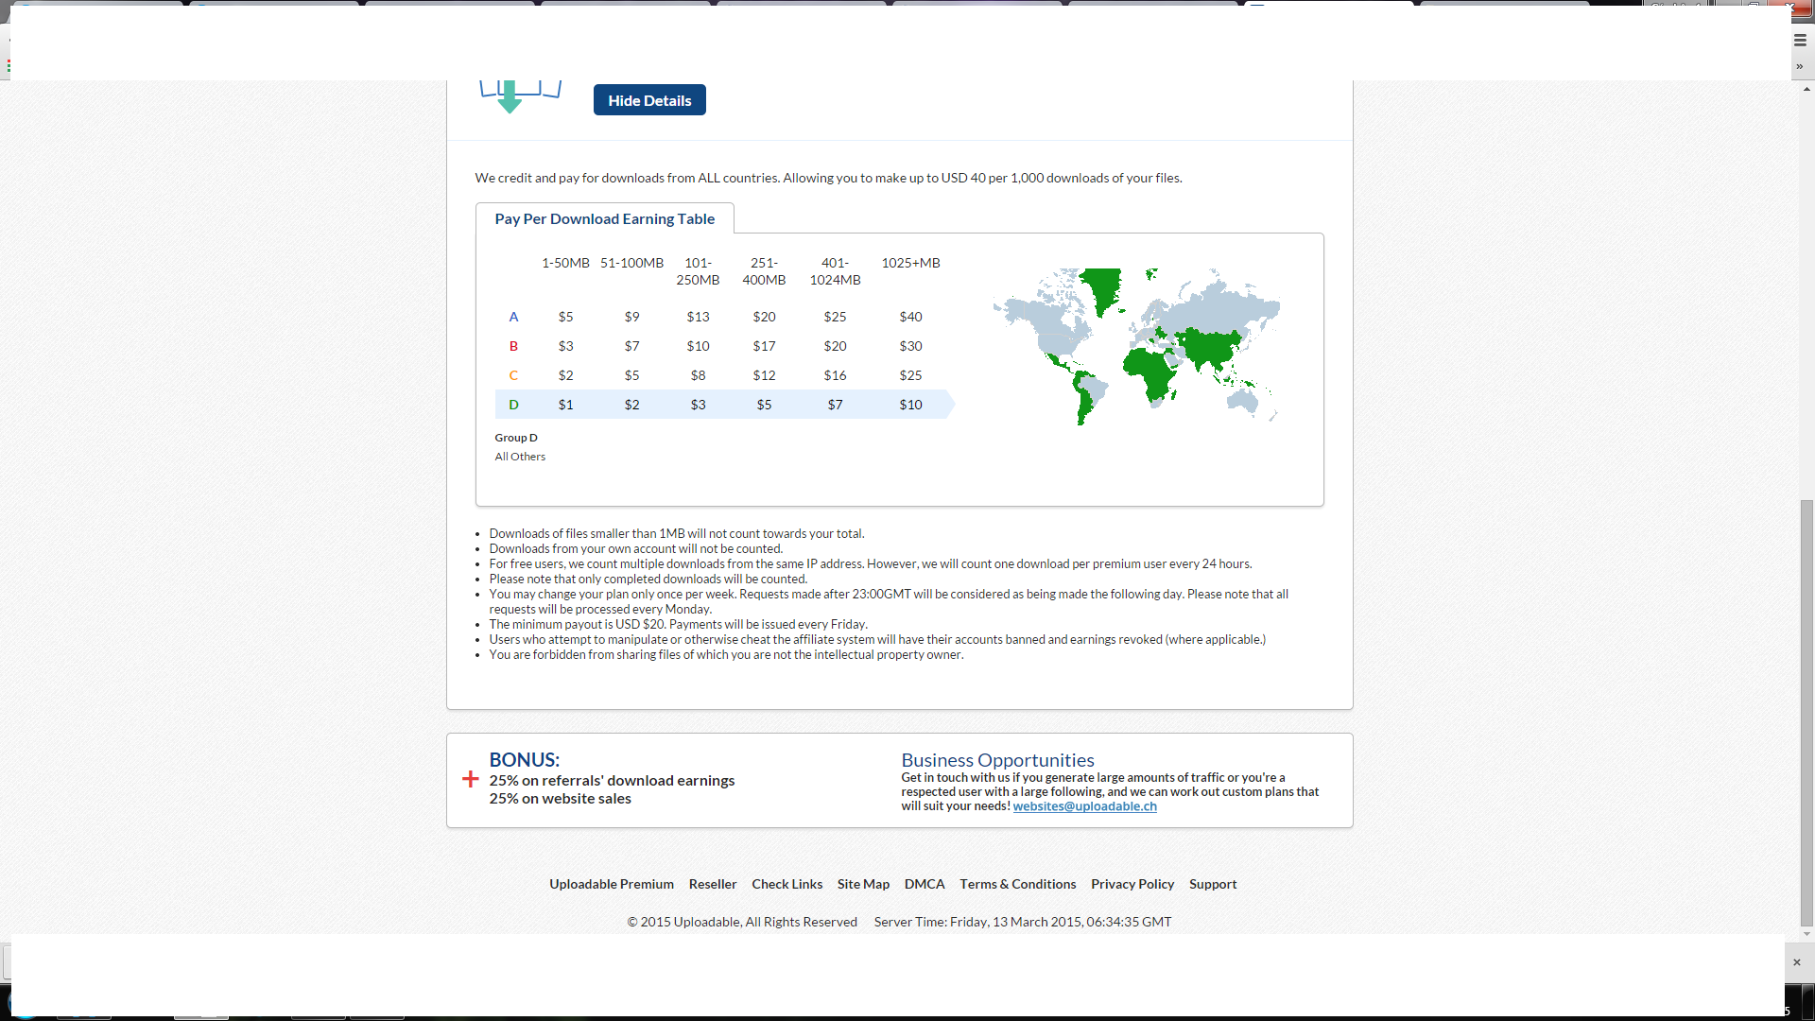Open the websites@uploadable.ch email link
The image size is (1815, 1021).
pos(1084,806)
